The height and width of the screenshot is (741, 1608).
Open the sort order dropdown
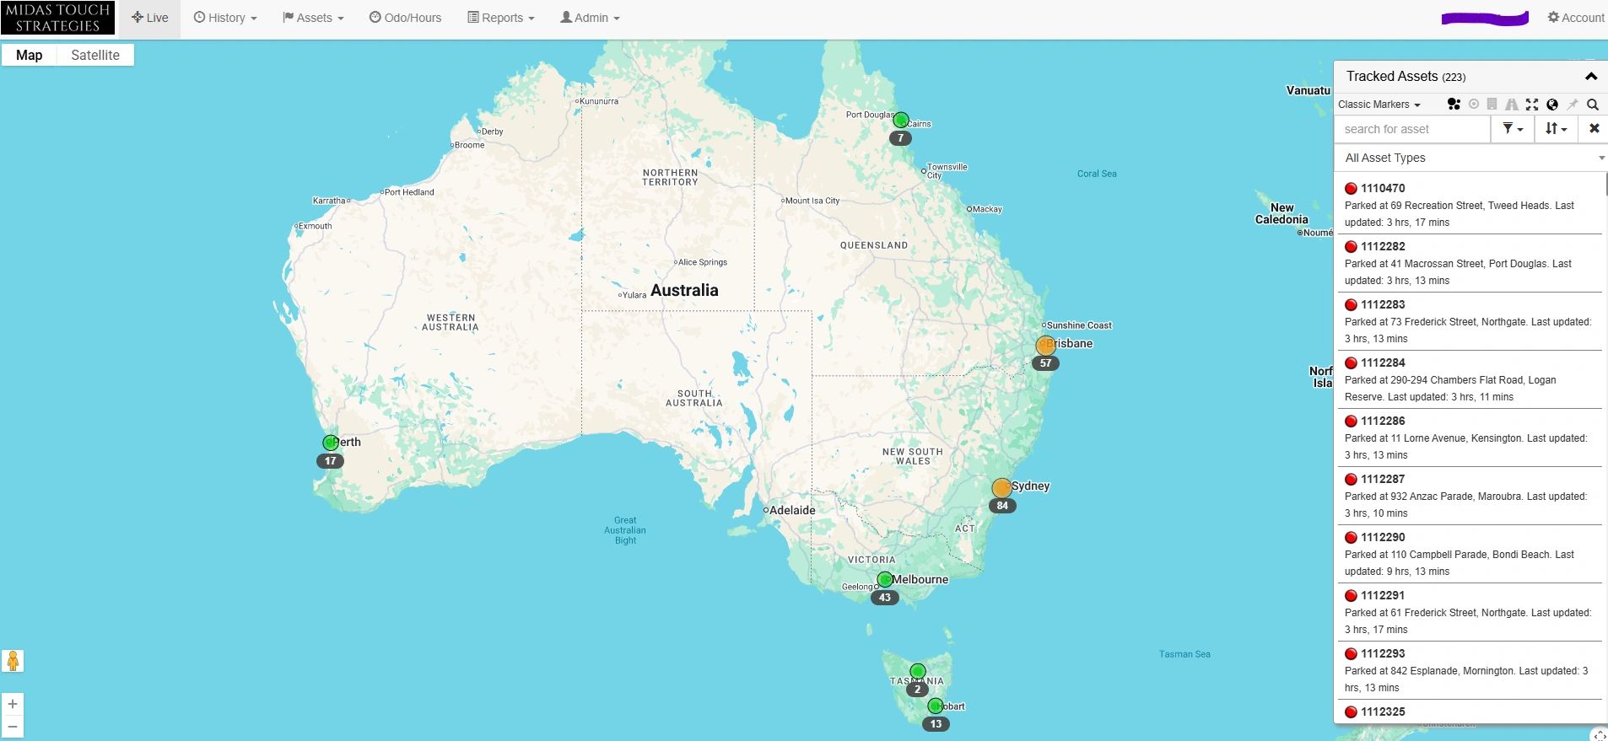(x=1557, y=129)
